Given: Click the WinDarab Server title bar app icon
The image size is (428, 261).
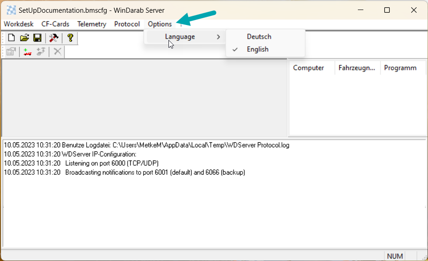Looking at the screenshot, I should (x=11, y=10).
